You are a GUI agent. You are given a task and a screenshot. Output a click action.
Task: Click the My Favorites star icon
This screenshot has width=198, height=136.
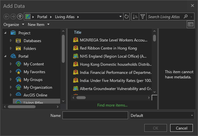coord(18,72)
